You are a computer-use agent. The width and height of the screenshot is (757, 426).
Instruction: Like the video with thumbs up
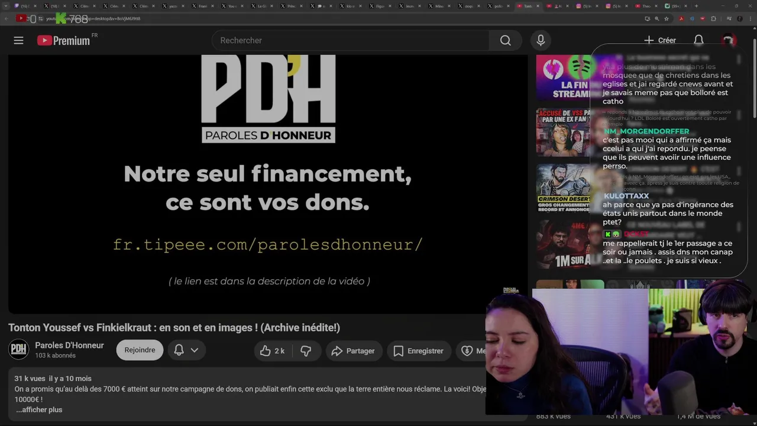point(273,351)
